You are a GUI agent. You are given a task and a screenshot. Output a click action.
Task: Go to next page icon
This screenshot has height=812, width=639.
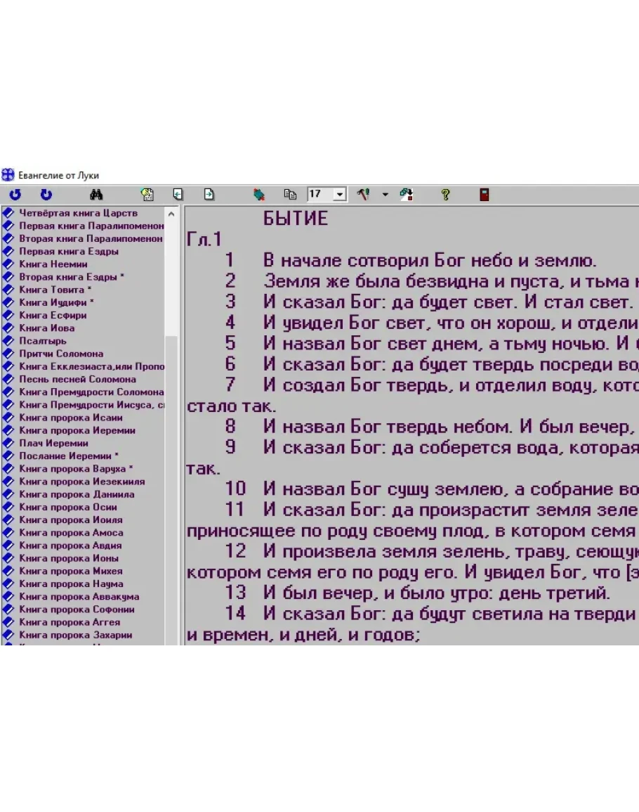click(209, 195)
